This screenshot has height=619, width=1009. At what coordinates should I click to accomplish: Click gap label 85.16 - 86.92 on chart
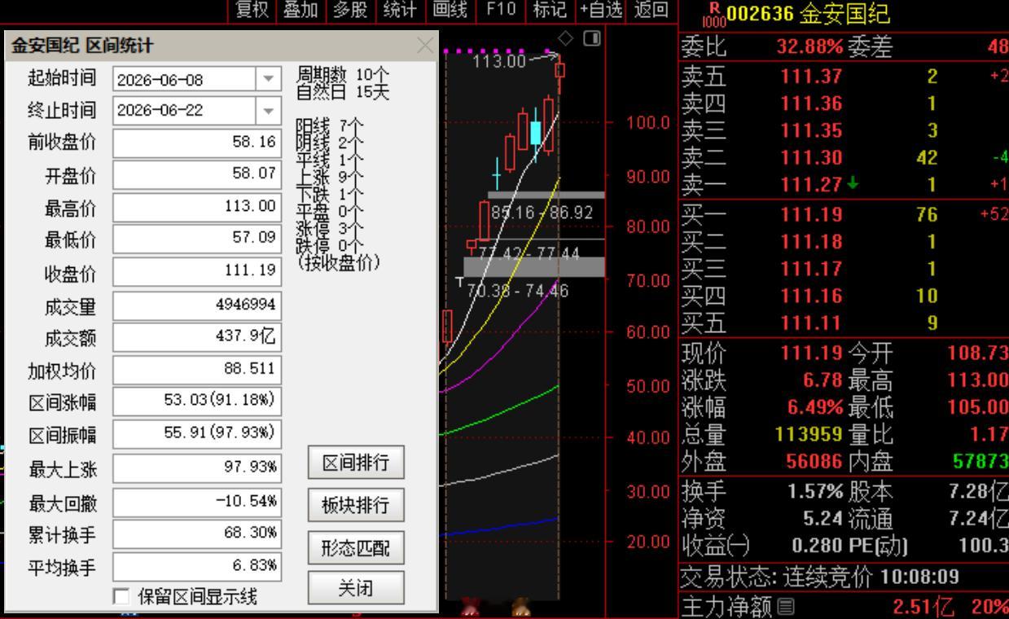point(541,213)
